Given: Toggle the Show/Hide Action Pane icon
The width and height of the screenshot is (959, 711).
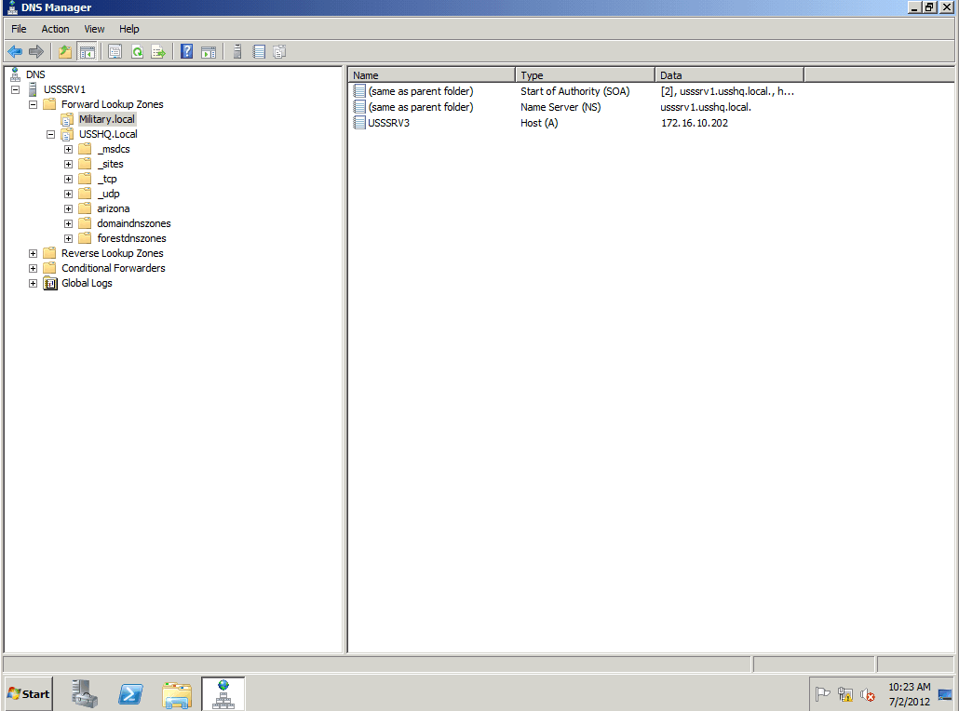Looking at the screenshot, I should tap(209, 52).
